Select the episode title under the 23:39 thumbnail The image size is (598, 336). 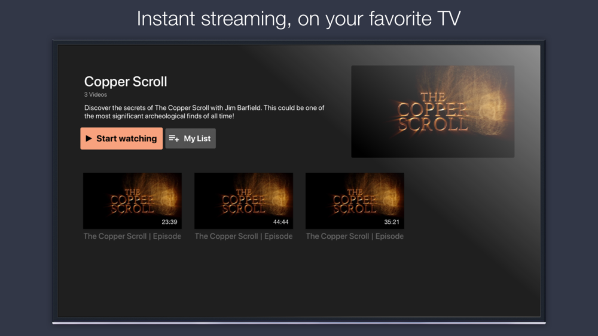pos(132,236)
